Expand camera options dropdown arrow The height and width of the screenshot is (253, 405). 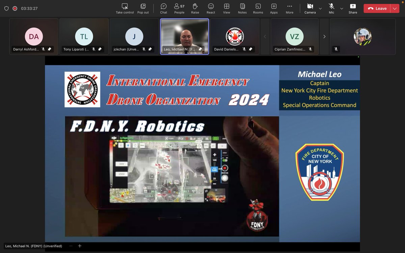320,8
